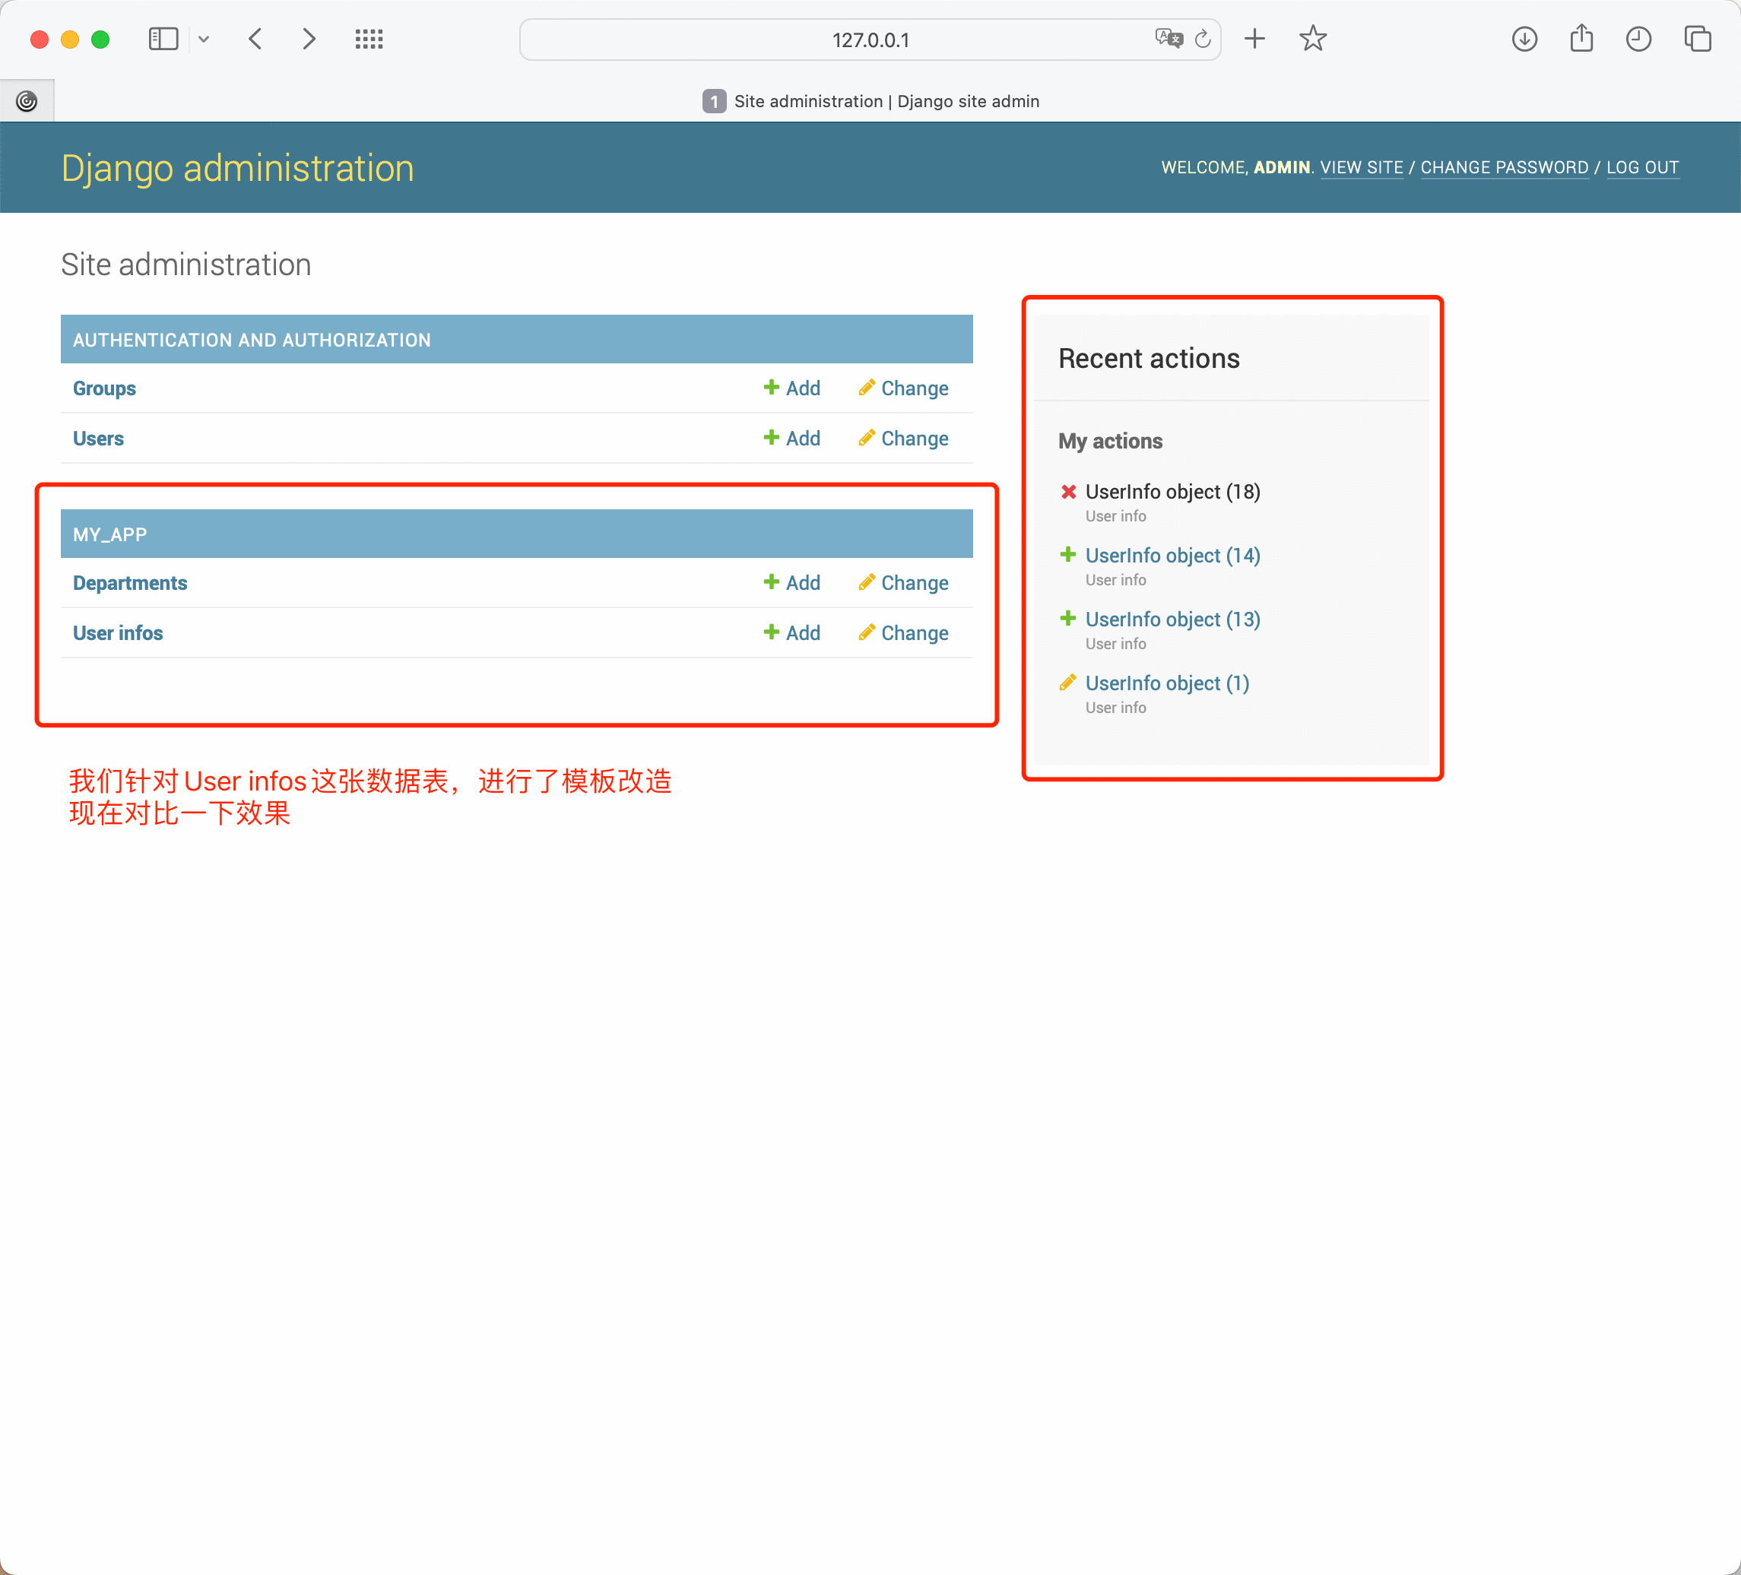
Task: Select the Site administration tab
Action: 870,101
